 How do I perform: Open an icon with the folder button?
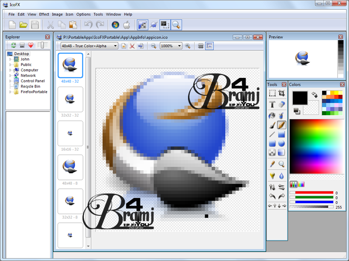(24, 25)
